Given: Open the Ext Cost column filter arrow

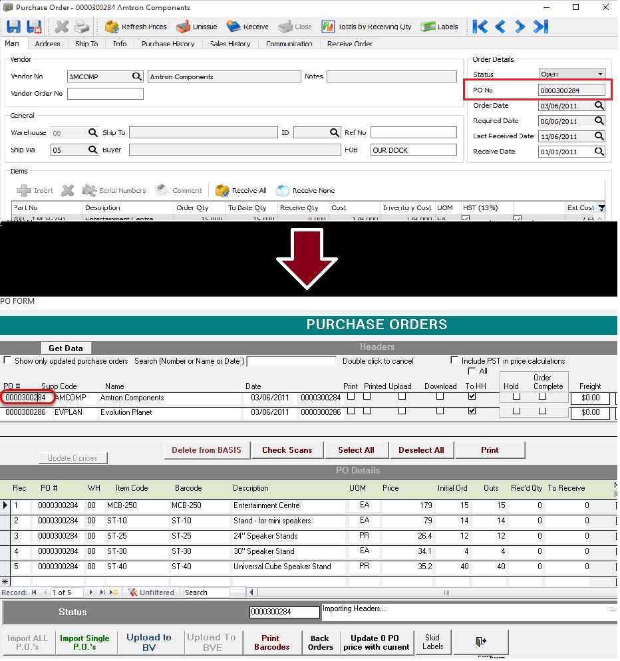Looking at the screenshot, I should [x=601, y=207].
